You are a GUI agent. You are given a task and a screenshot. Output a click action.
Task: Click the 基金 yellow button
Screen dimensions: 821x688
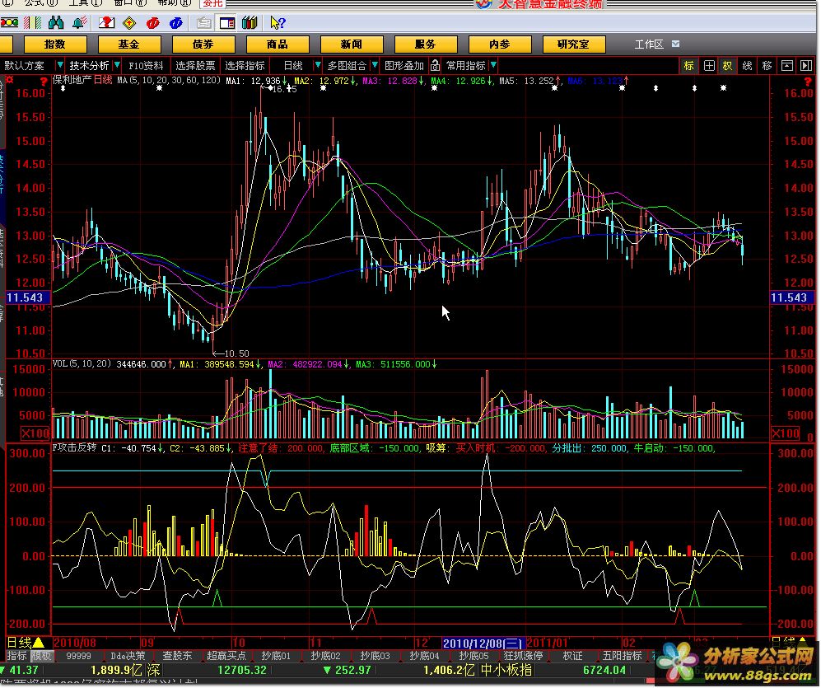[x=128, y=44]
